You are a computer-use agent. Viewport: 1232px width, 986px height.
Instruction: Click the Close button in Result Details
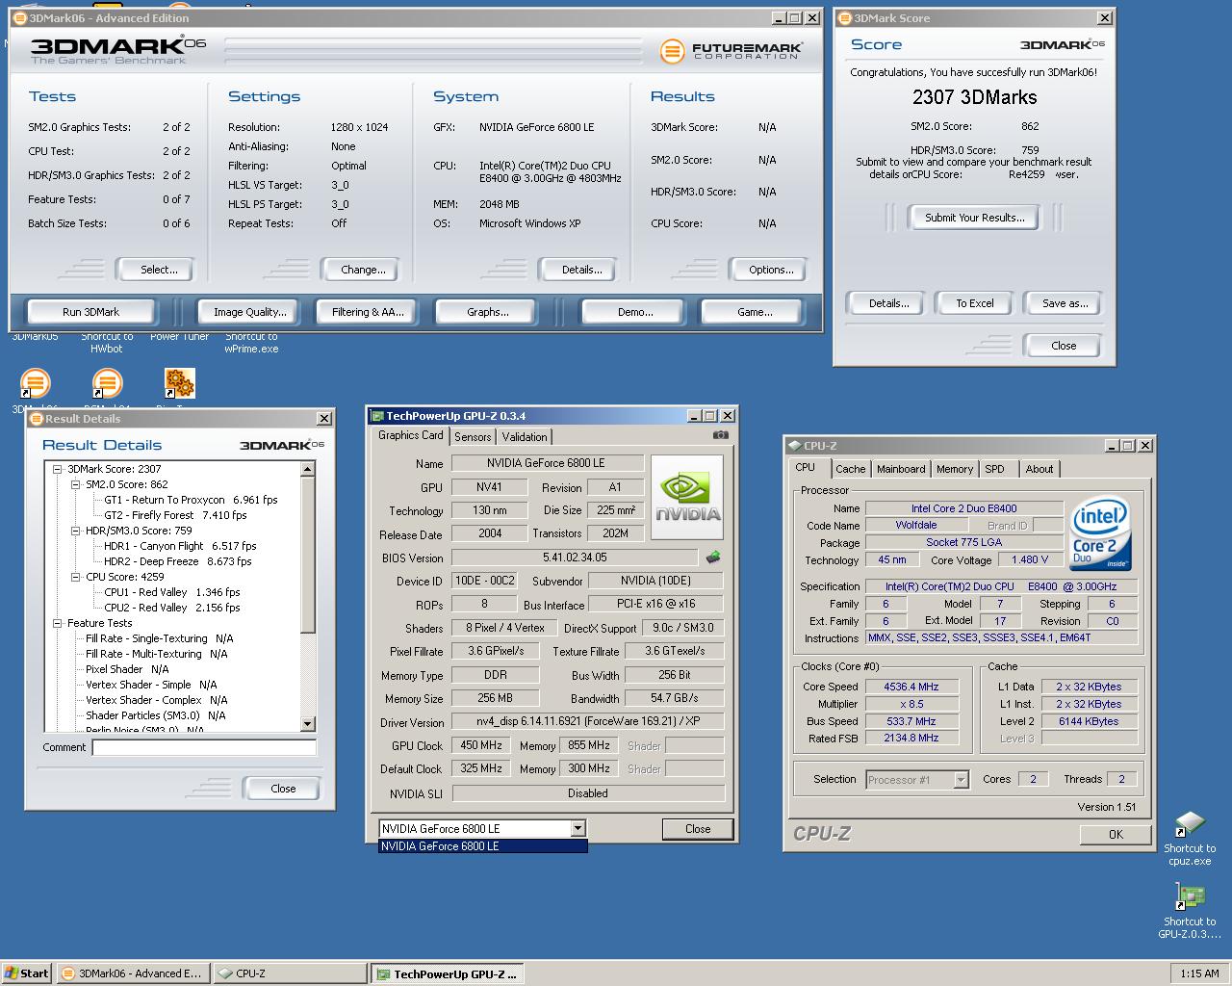pyautogui.click(x=283, y=789)
